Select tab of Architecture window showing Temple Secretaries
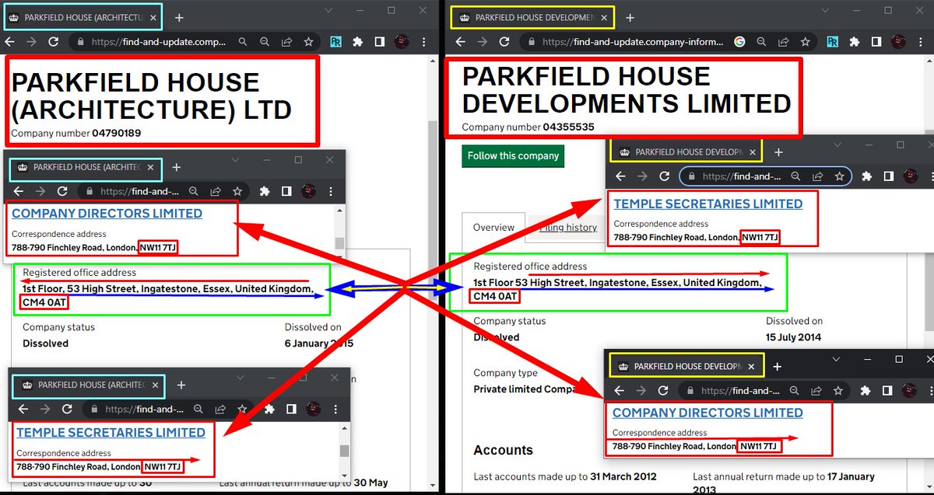Viewport: 934px width, 495px height. pos(87,385)
